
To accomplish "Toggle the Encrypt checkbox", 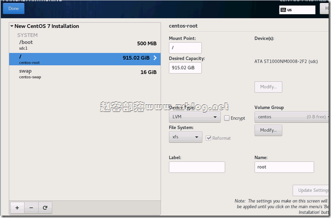I will point(227,118).
